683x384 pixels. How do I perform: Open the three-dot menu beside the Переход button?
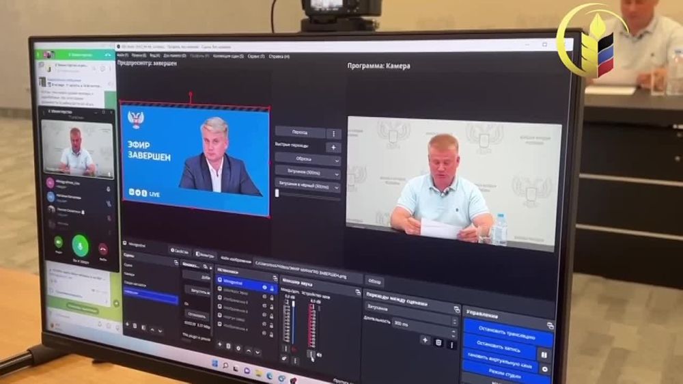click(334, 134)
